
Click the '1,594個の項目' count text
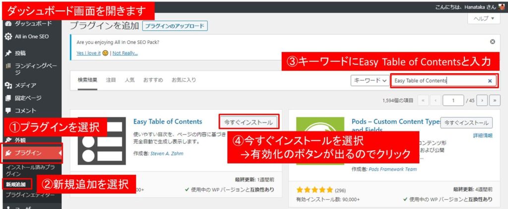397,101
